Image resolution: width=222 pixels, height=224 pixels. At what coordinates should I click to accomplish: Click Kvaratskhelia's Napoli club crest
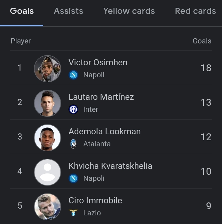[73, 178]
